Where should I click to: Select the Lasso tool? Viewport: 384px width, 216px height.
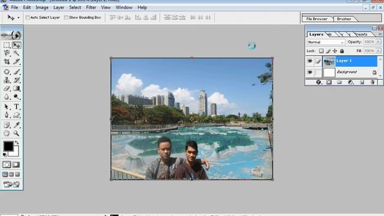click(x=7, y=53)
